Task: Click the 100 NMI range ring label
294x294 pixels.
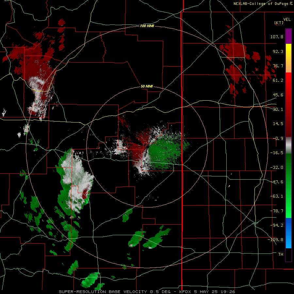Action: [x=147, y=26]
